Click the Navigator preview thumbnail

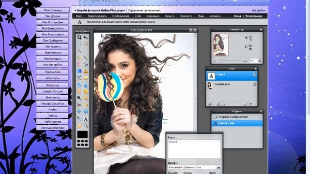[x=221, y=45]
